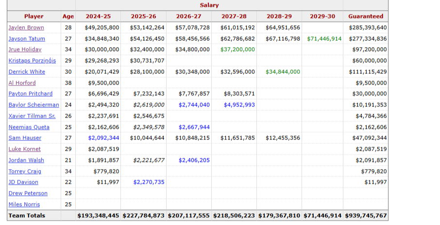Click the 2029-30 column header
440x225 pixels.
322,17
